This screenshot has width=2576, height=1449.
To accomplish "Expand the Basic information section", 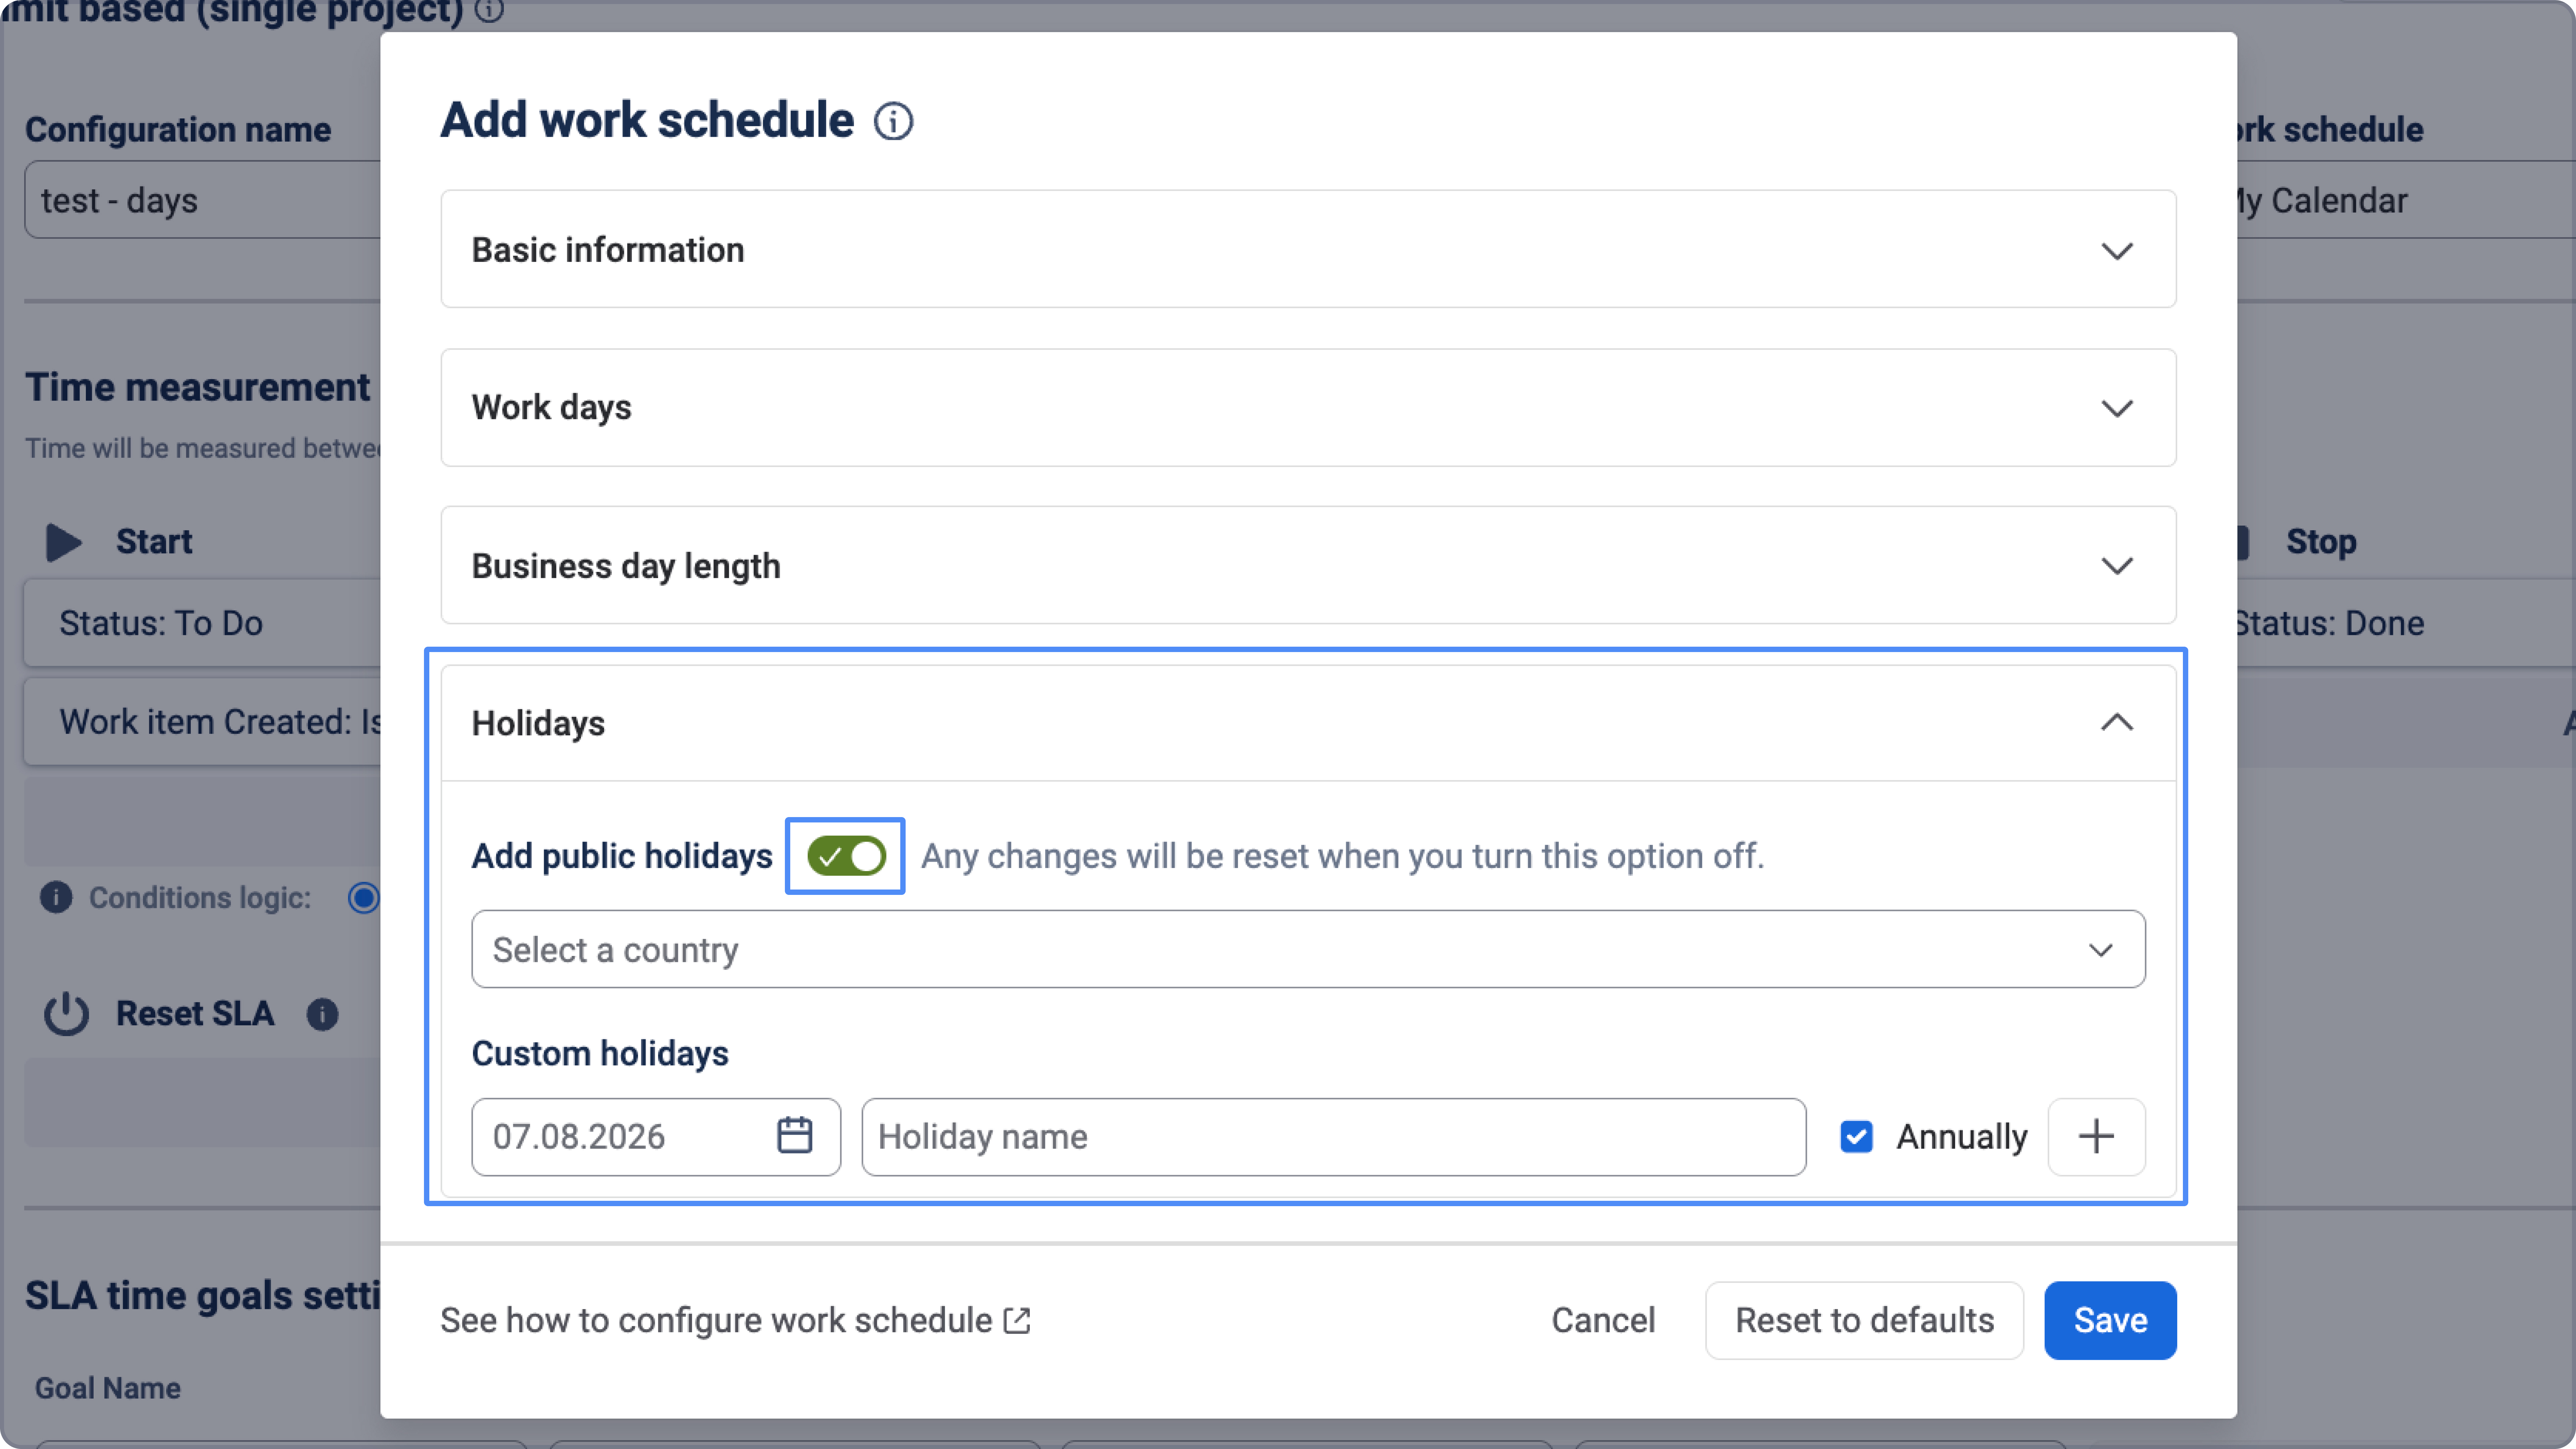I will (1308, 249).
